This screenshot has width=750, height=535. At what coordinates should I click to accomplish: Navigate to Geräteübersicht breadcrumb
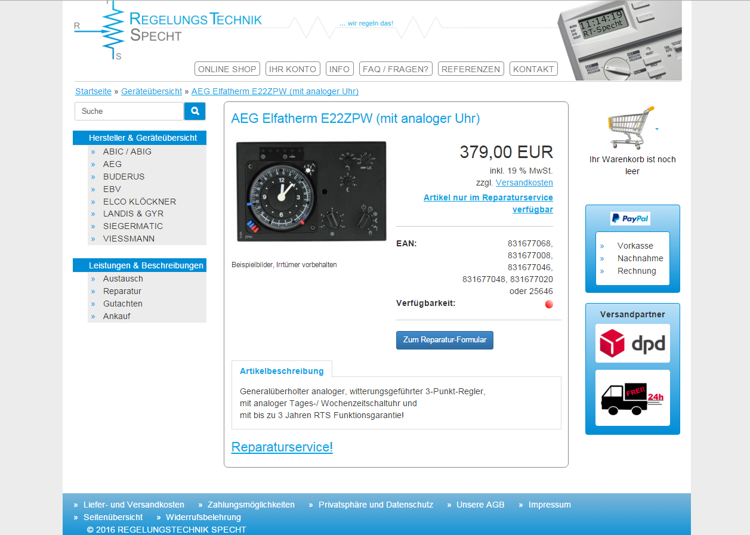(152, 91)
